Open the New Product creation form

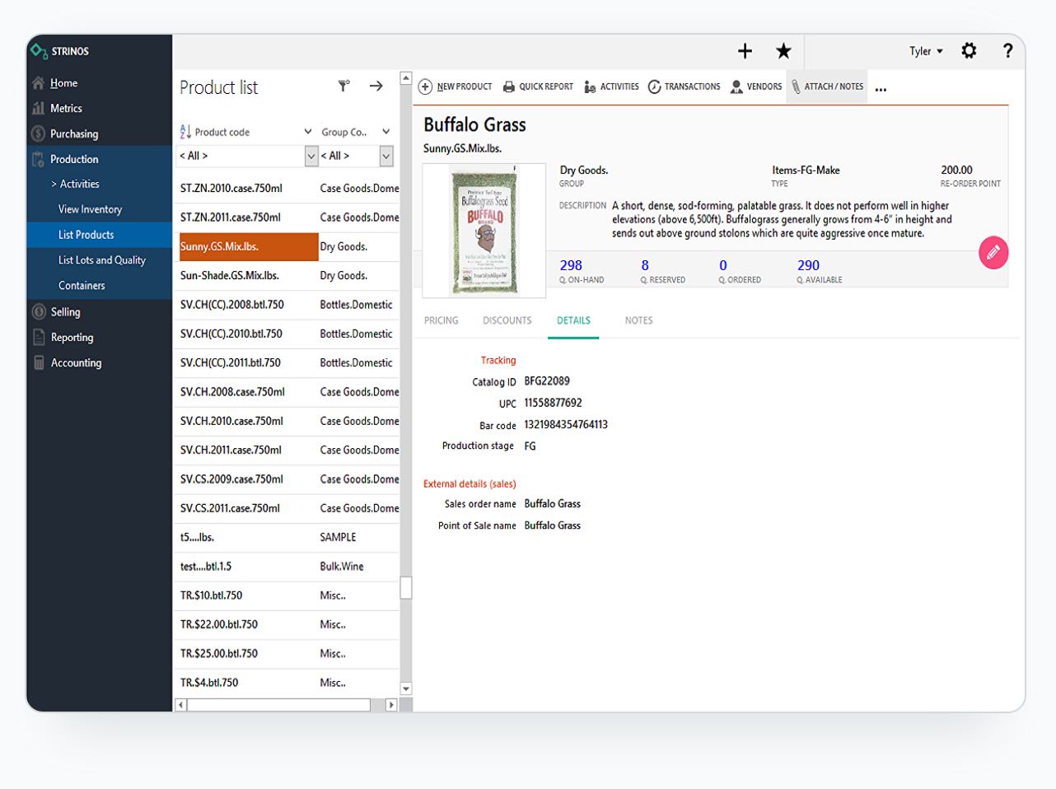tap(455, 86)
